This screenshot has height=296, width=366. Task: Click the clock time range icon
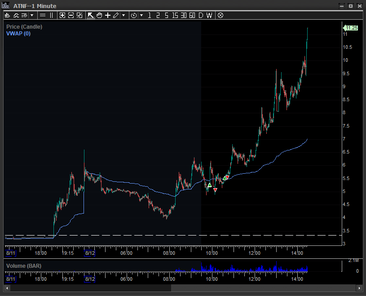(x=134, y=15)
